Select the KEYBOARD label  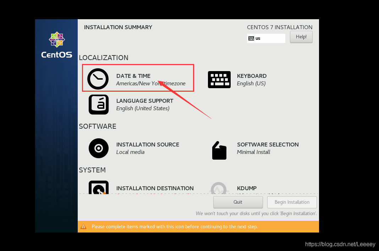pyautogui.click(x=252, y=76)
